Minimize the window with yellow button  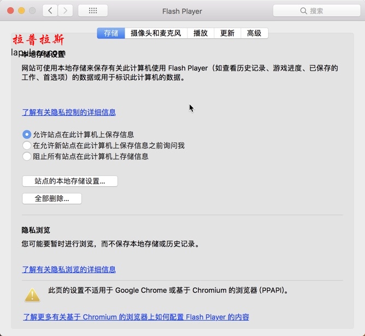coord(21,11)
